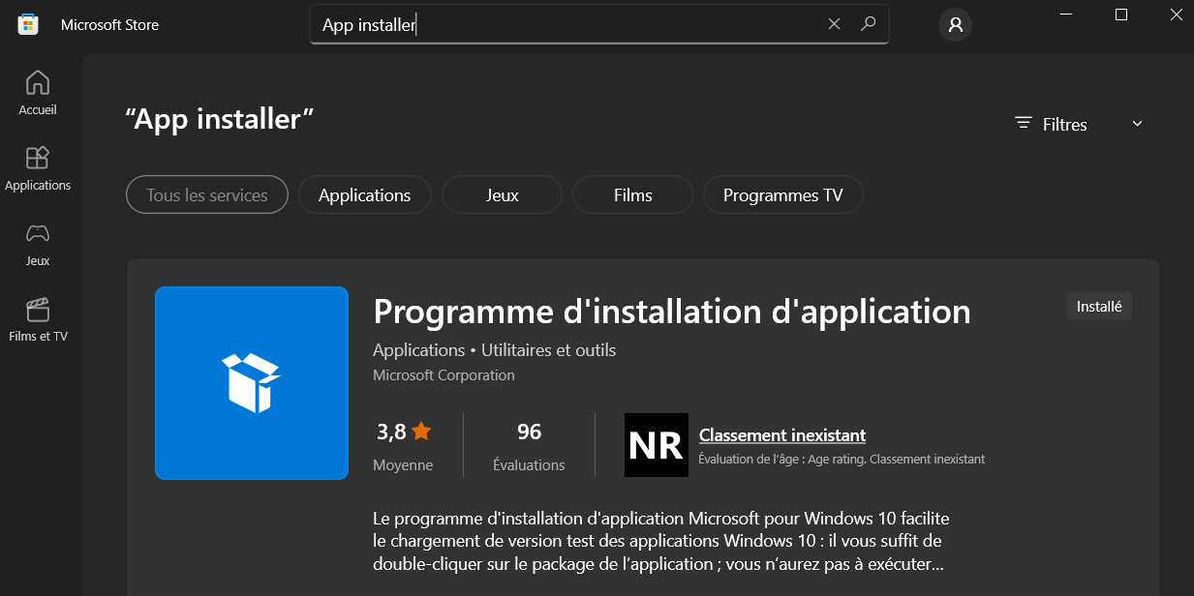
Task: Open the user account profile icon
Action: [x=955, y=25]
